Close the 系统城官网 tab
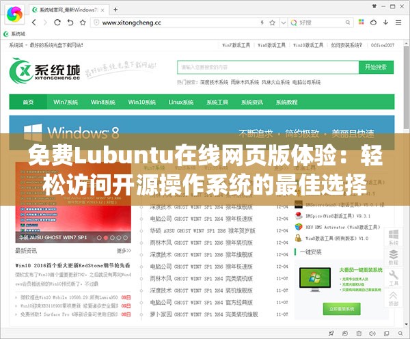The image size is (410, 339). (x=102, y=10)
